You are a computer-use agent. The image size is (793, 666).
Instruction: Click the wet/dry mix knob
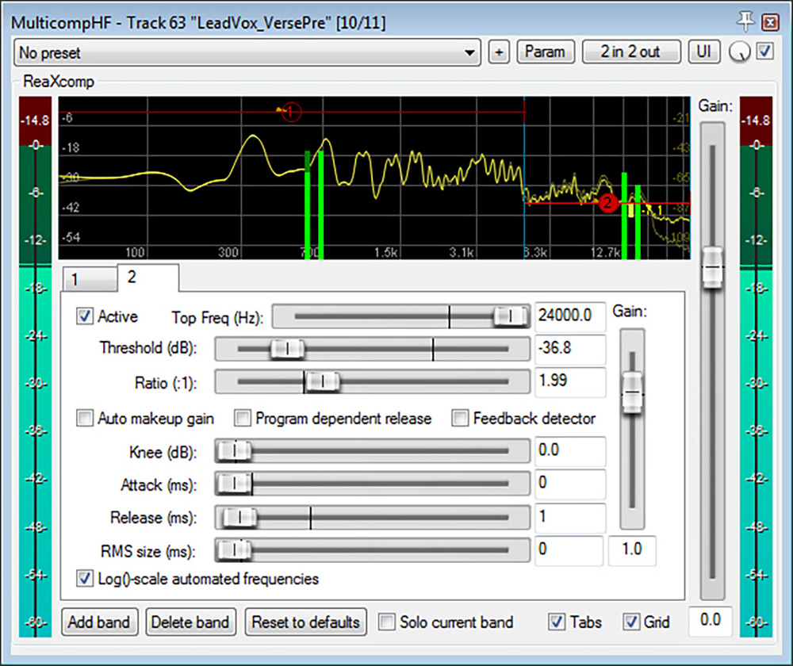pos(740,53)
